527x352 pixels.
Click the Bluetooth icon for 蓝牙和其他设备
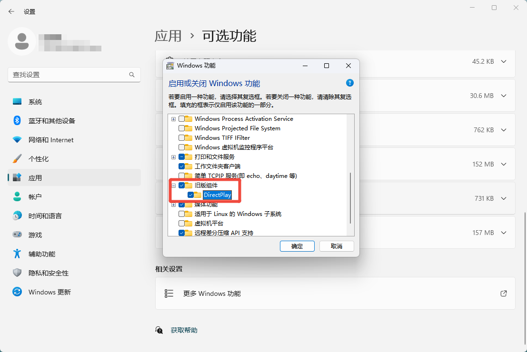pyautogui.click(x=17, y=120)
